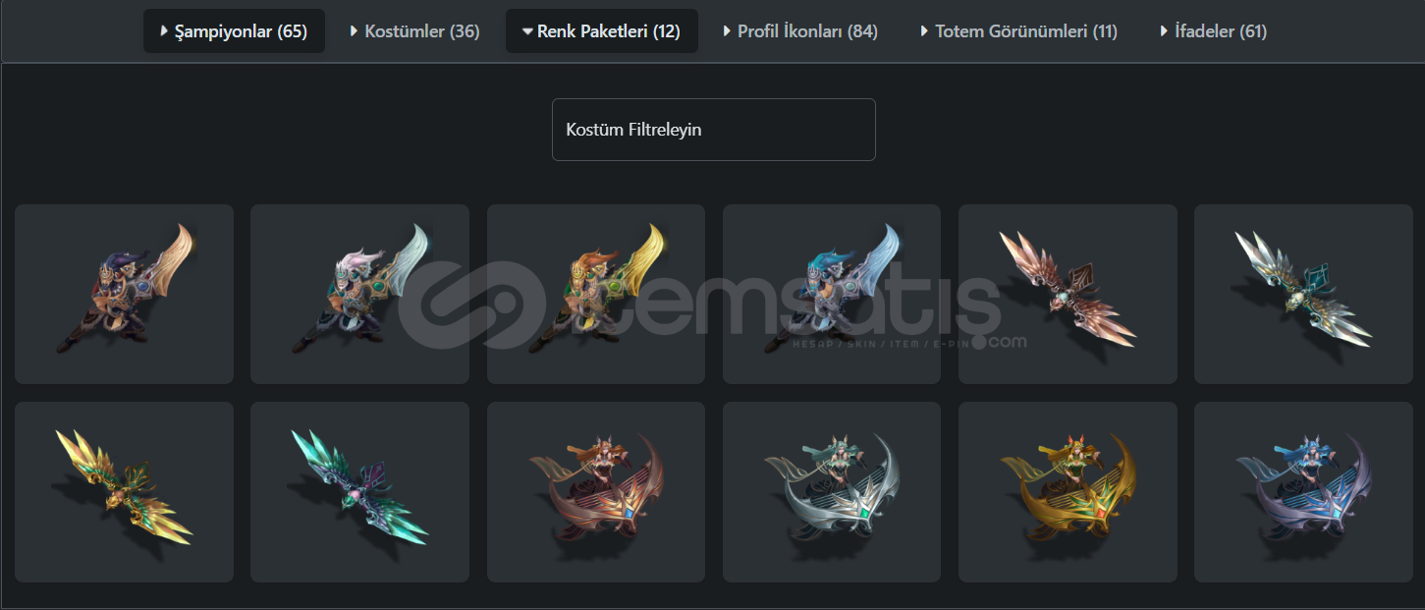The width and height of the screenshot is (1425, 610).
Task: Choose the silver crescent-boat champion chroma
Action: [832, 492]
